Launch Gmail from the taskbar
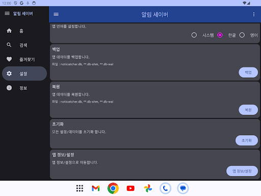 tap(96, 188)
